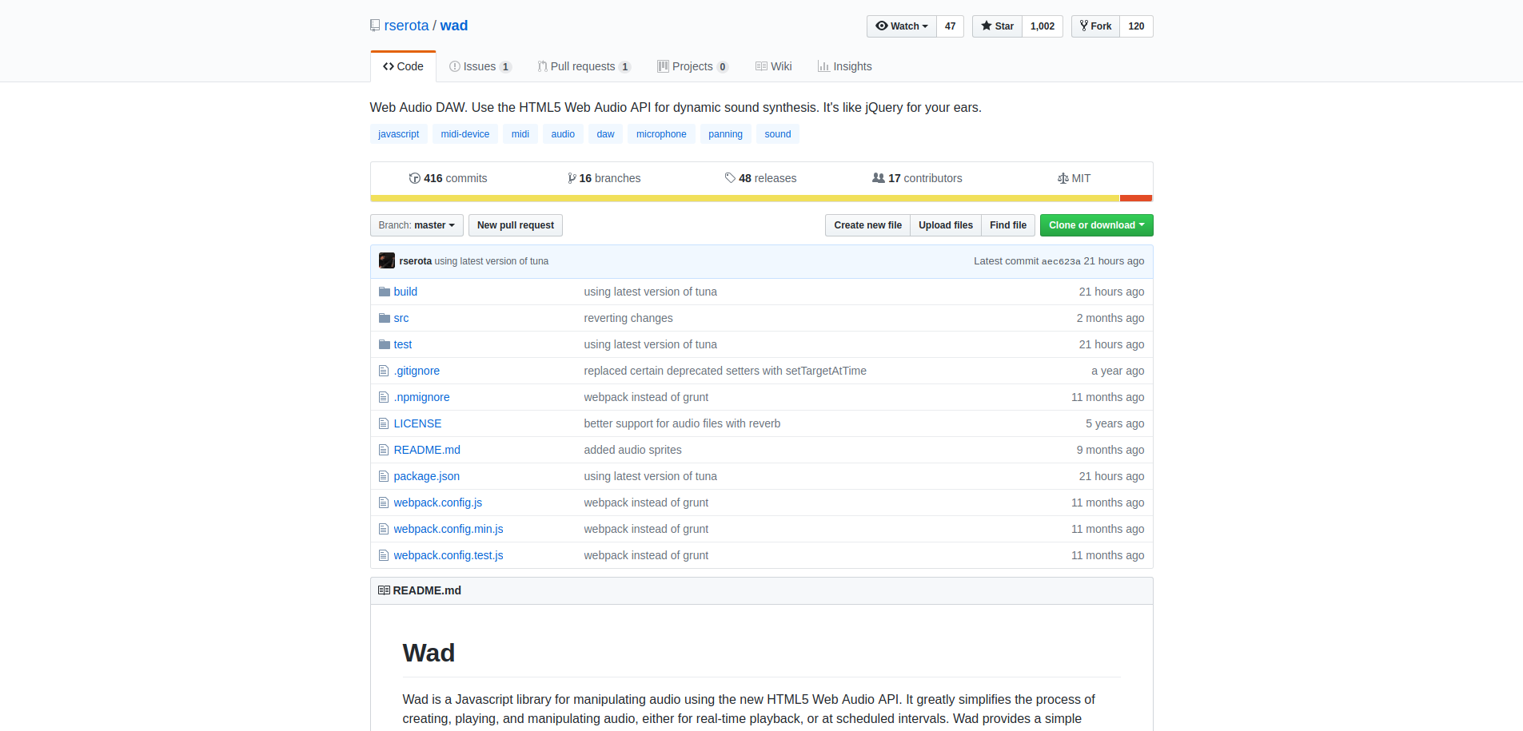
Task: Open the Watch notifications dropdown
Action: [x=902, y=26]
